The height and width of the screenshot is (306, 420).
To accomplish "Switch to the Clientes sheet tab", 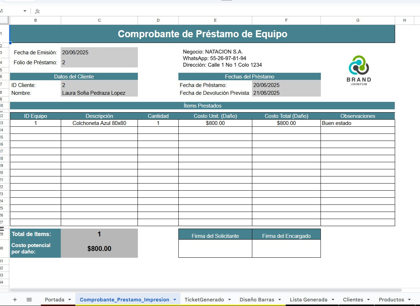I will click(x=353, y=300).
